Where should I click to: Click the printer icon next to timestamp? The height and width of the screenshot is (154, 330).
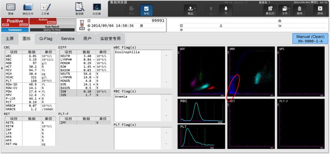[142, 26]
